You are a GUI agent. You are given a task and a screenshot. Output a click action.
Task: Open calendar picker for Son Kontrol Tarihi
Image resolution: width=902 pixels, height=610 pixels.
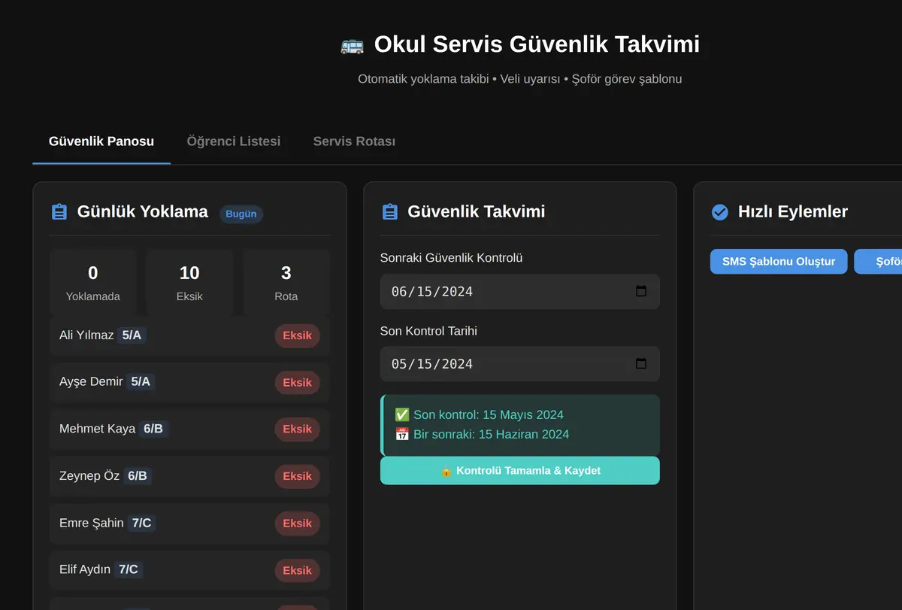click(641, 363)
